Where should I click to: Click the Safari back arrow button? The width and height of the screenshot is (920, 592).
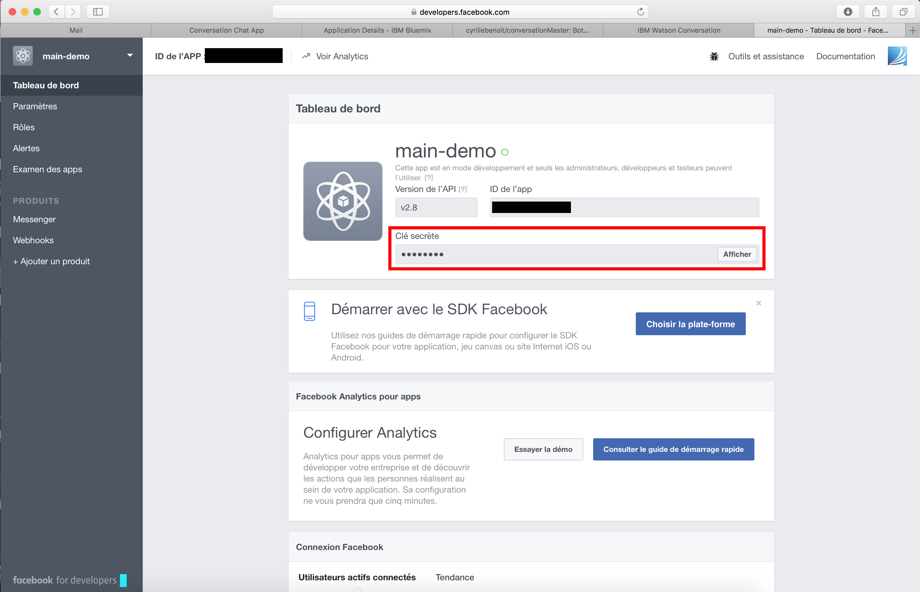point(56,11)
